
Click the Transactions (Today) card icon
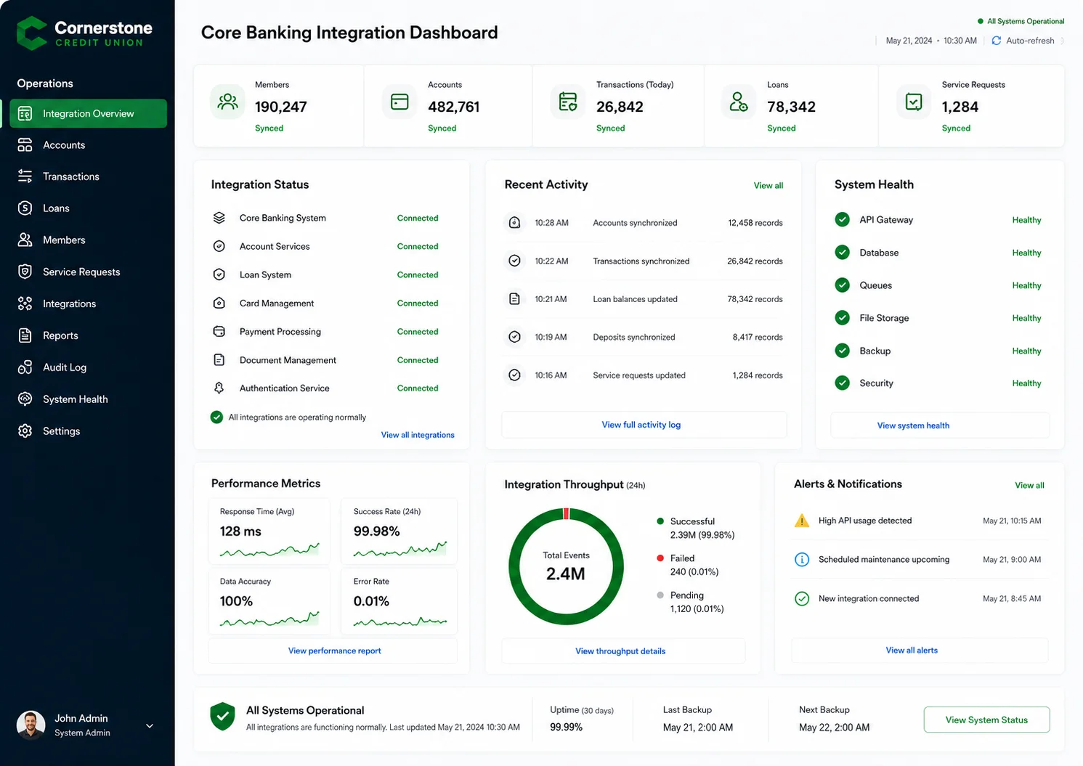[568, 102]
